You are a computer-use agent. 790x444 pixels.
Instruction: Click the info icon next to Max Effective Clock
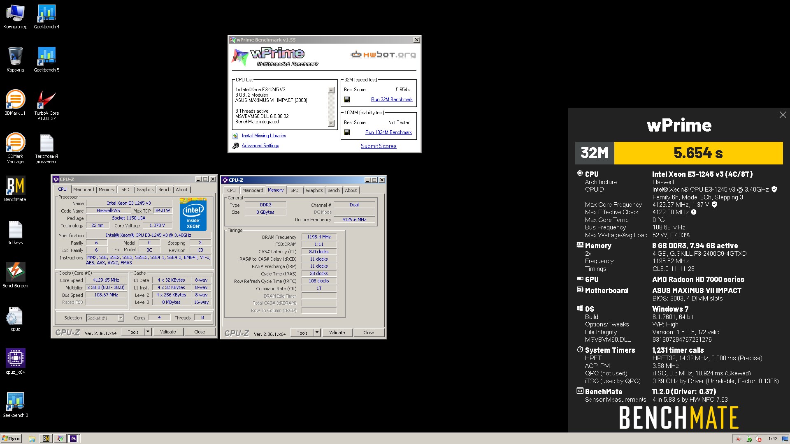point(694,212)
